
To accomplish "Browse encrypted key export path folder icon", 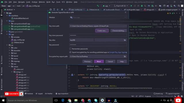I will point(125,56).
